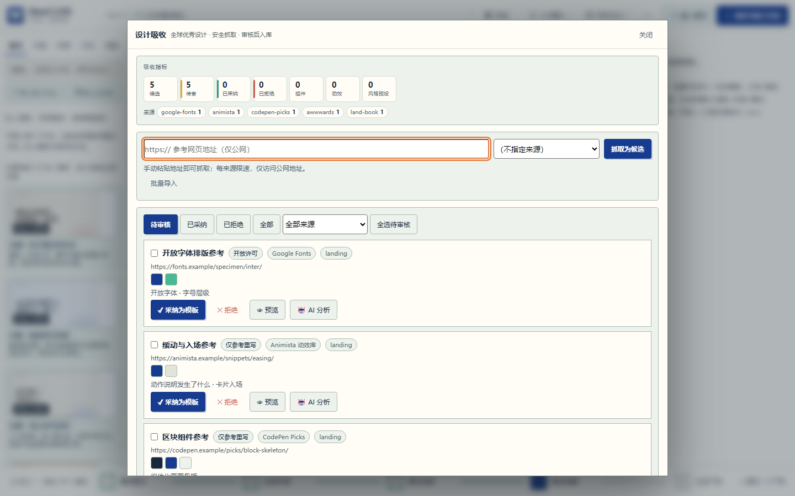Switch to the 待审核 tab
Viewport: 795px width, 496px height.
click(161, 224)
